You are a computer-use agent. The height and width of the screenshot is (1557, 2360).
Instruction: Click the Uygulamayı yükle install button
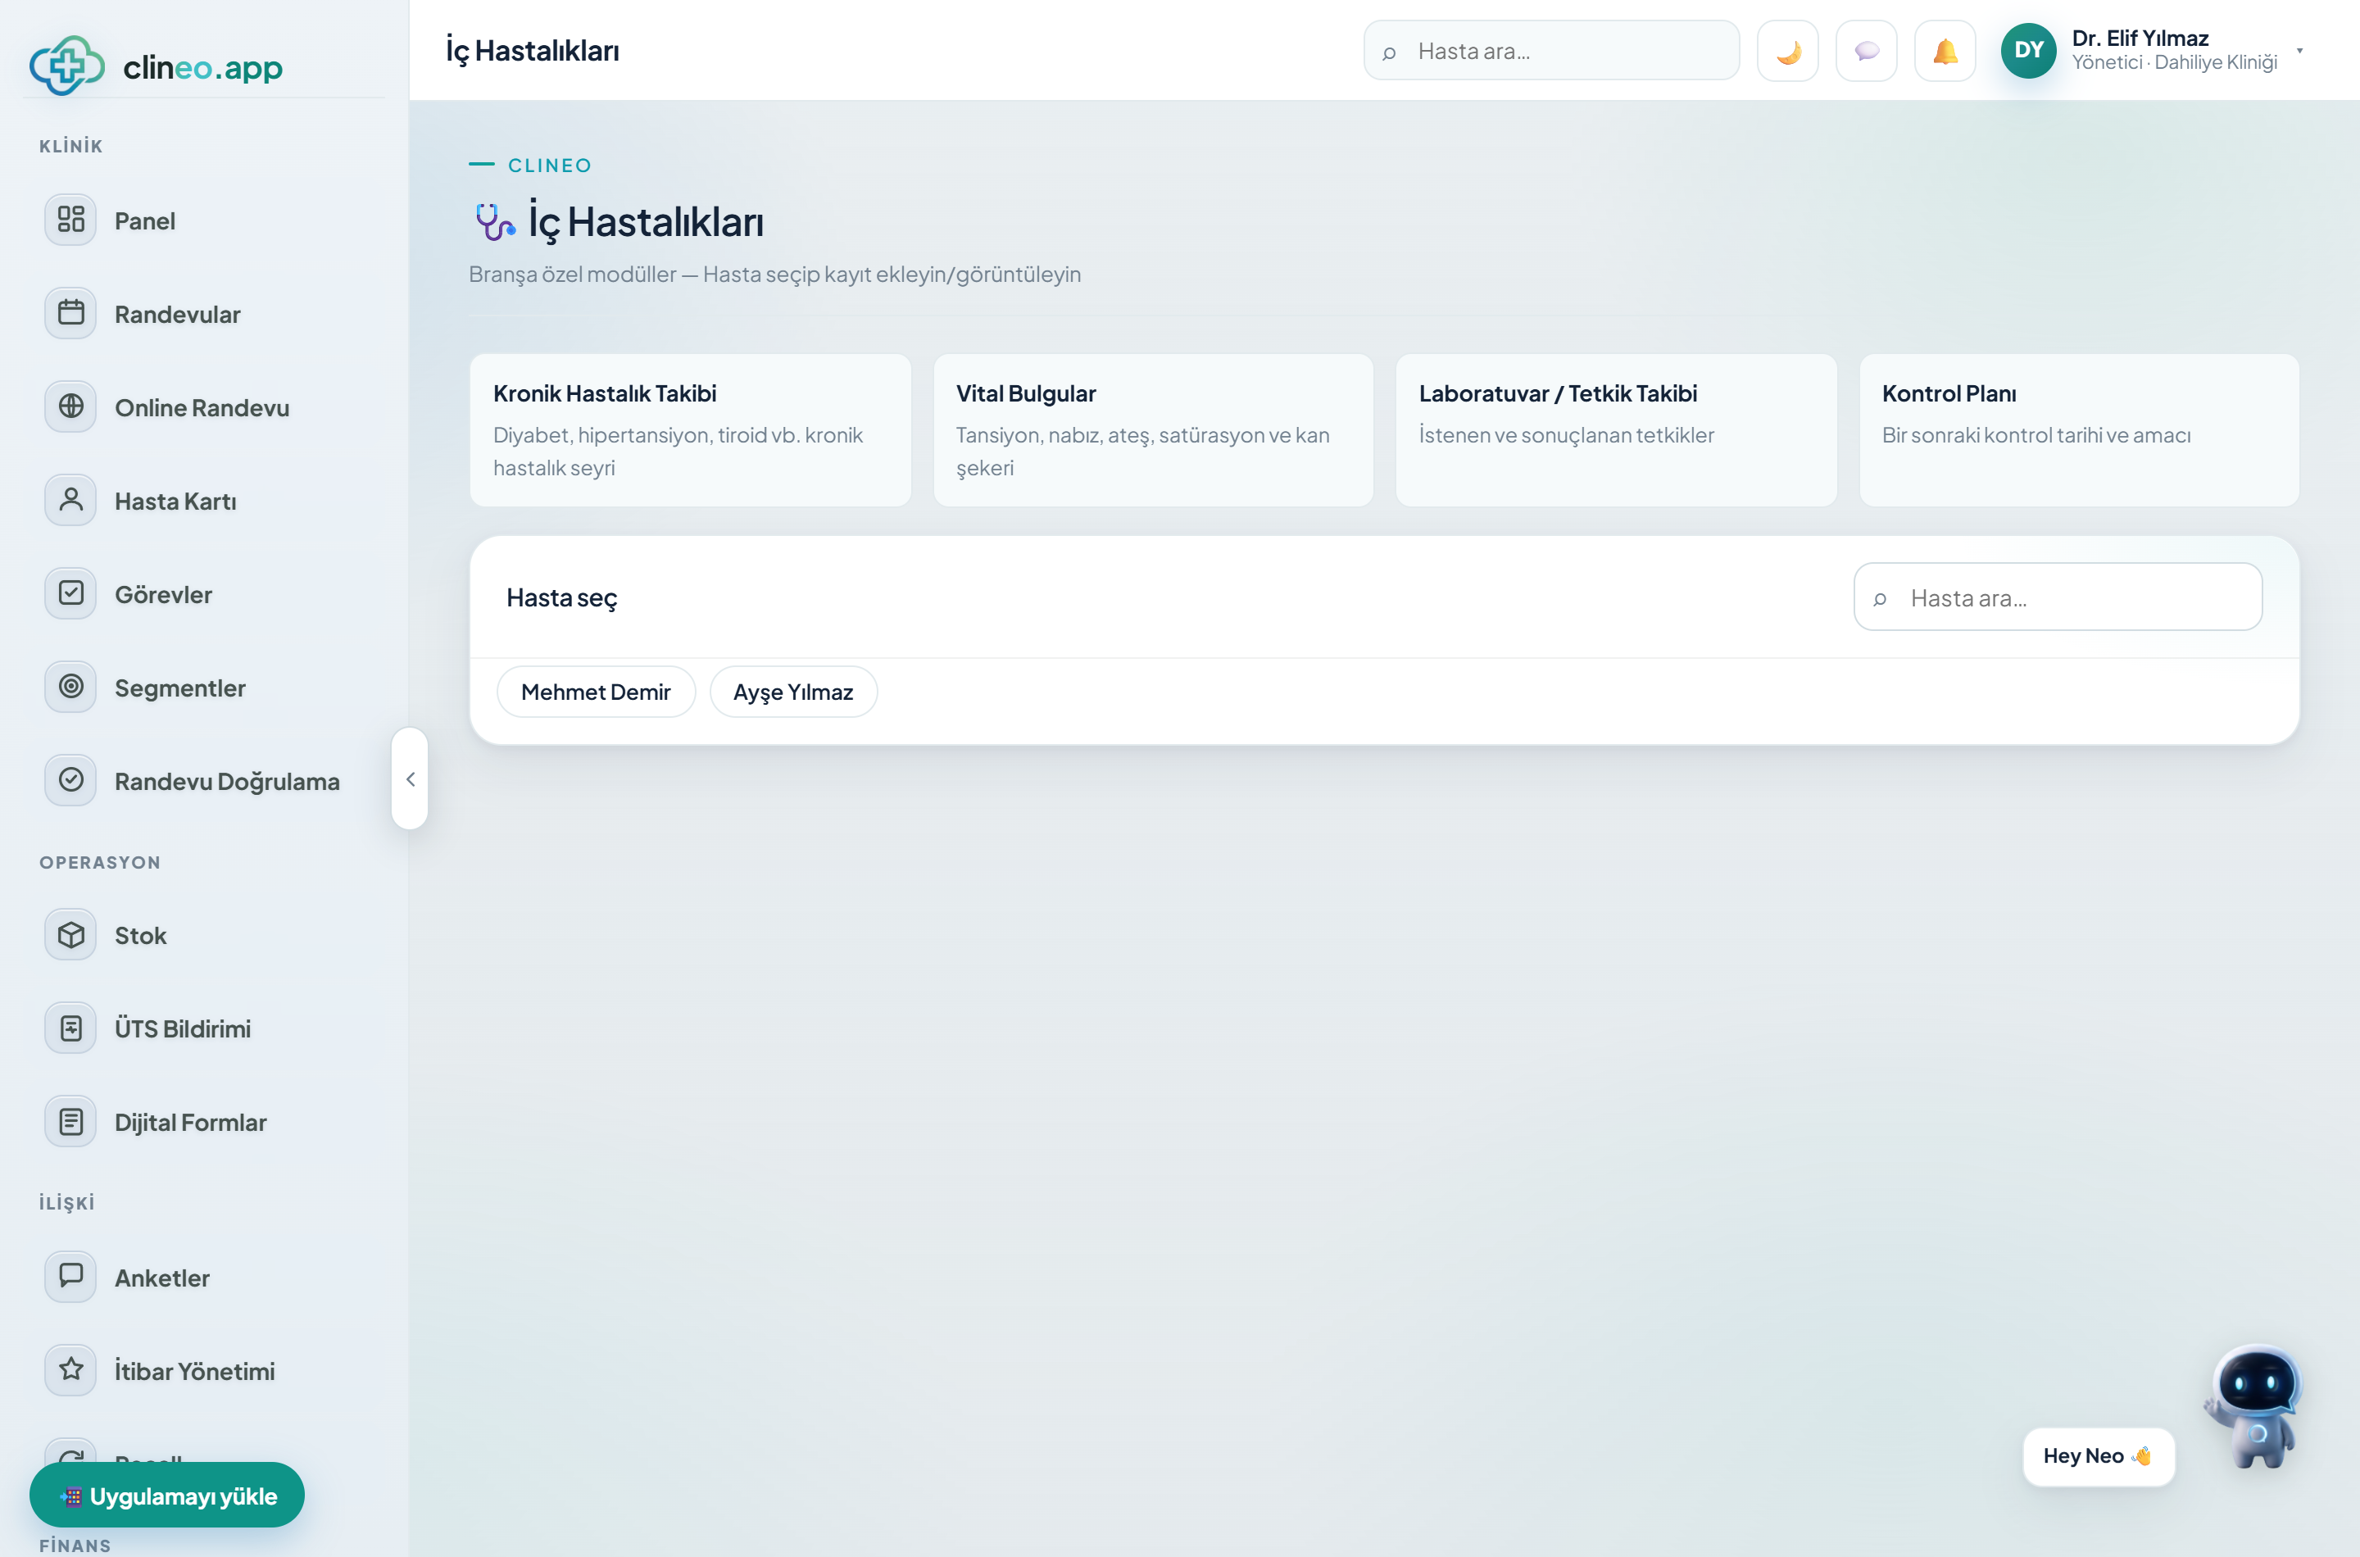[x=167, y=1495]
